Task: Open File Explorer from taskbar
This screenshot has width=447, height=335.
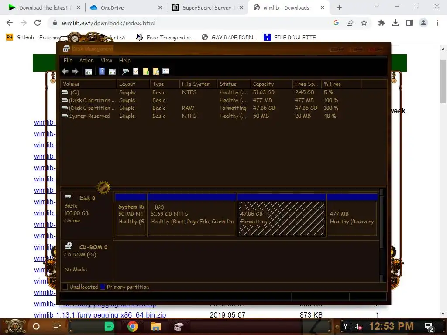Action: coord(156,326)
